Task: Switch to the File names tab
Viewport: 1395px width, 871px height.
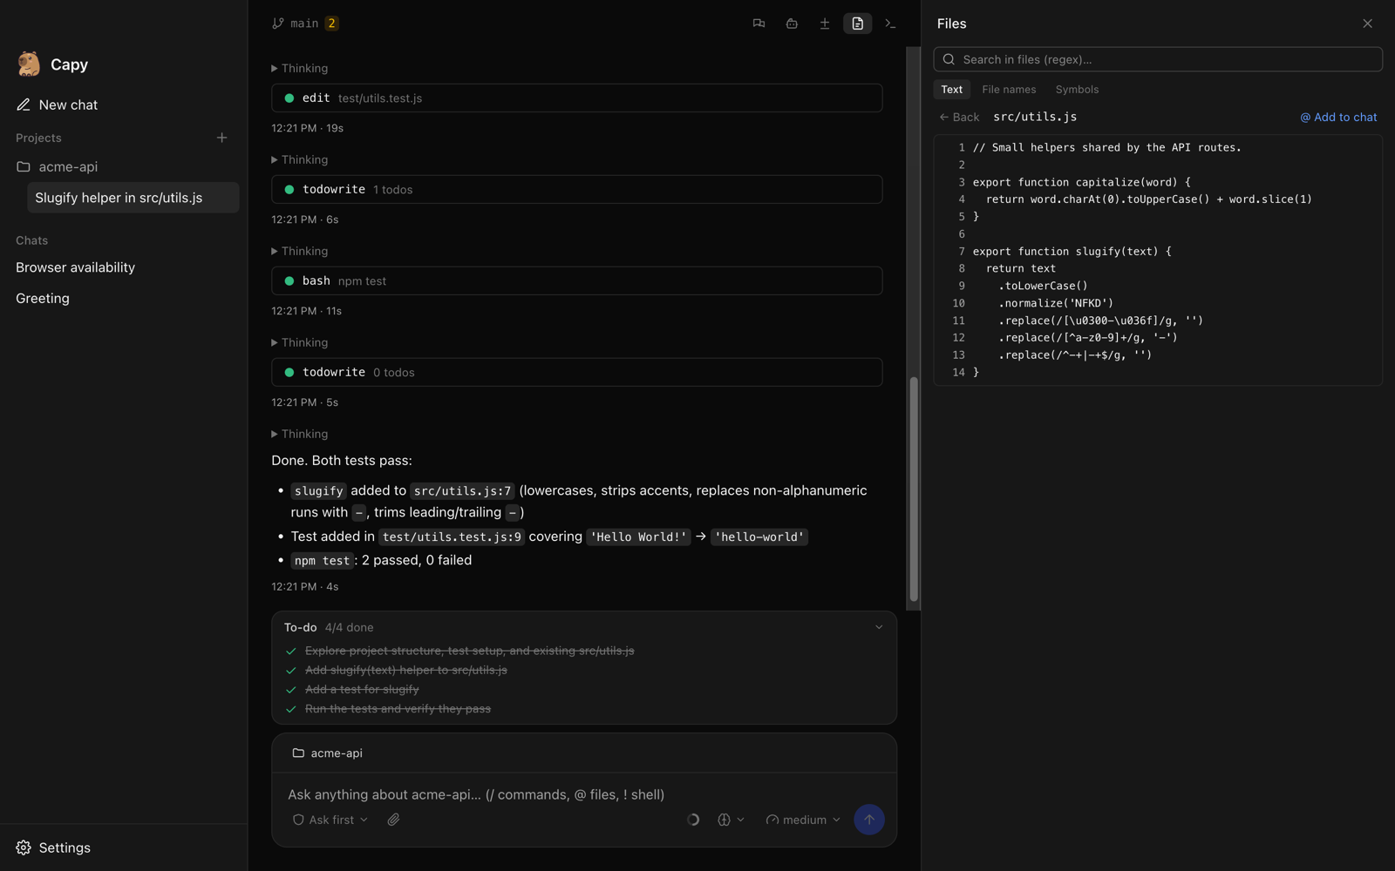Action: pos(1009,90)
